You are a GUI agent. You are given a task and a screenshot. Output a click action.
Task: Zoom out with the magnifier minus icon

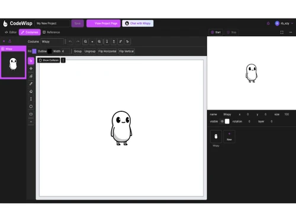coord(85,41)
